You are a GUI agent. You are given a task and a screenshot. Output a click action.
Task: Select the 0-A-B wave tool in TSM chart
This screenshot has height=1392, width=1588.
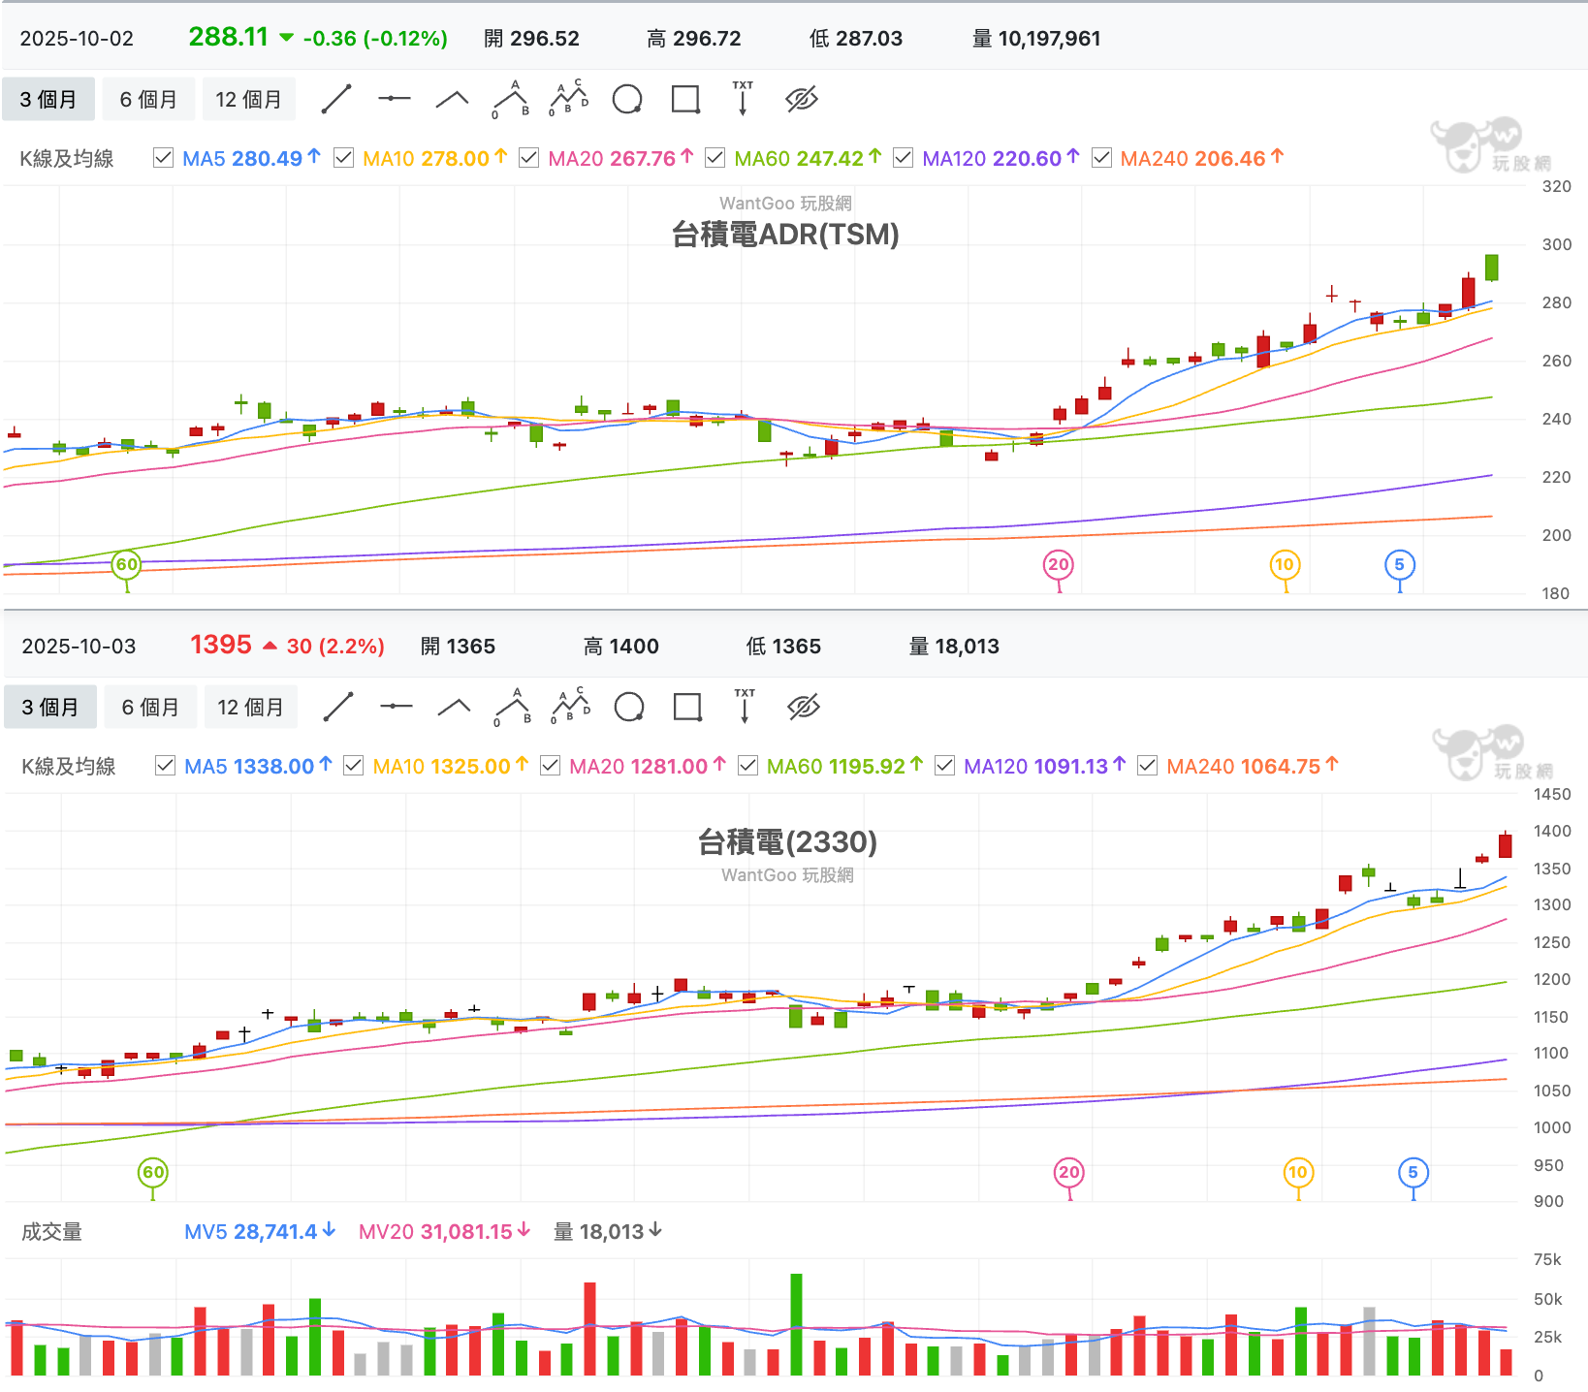(511, 99)
